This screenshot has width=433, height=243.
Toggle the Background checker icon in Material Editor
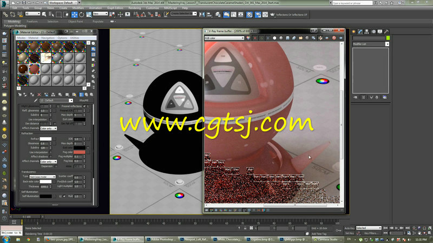94,55
